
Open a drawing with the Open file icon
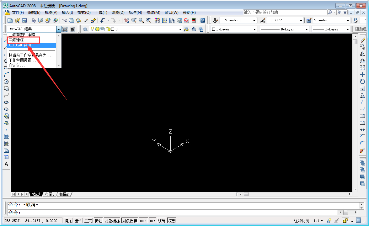coord(18,20)
